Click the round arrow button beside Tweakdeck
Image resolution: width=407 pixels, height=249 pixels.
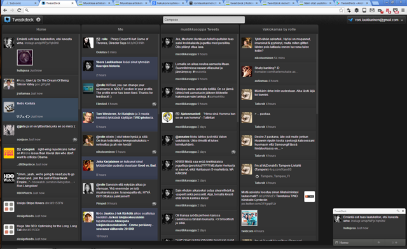(x=38, y=20)
